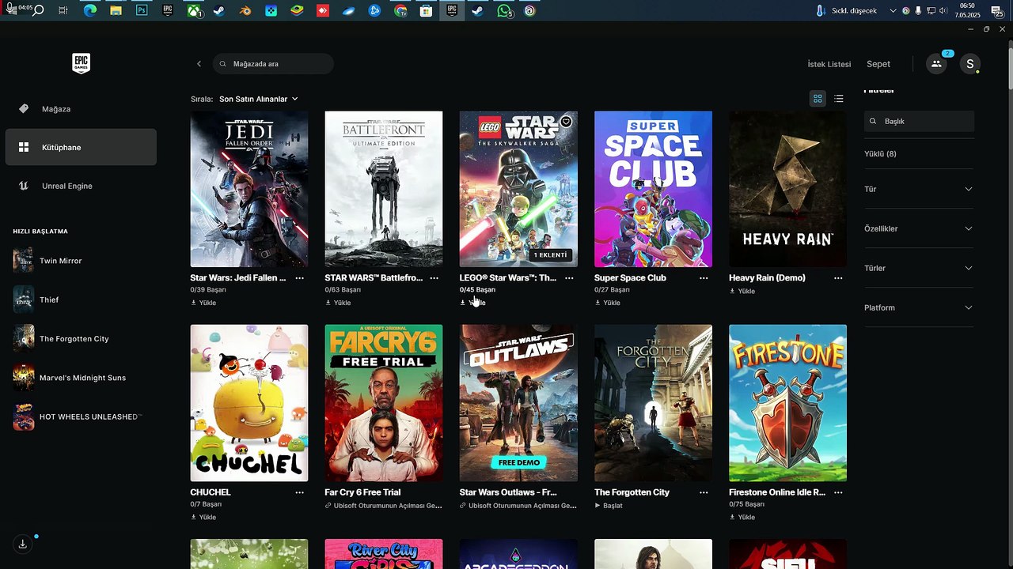Show hidden system tray icons
The height and width of the screenshot is (569, 1013).
[893, 11]
